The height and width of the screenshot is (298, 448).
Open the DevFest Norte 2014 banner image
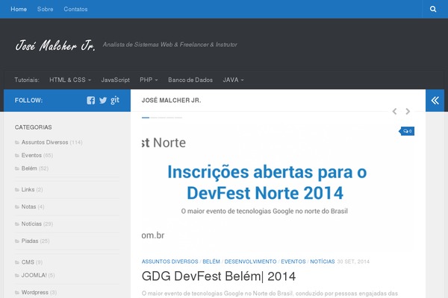point(278,188)
